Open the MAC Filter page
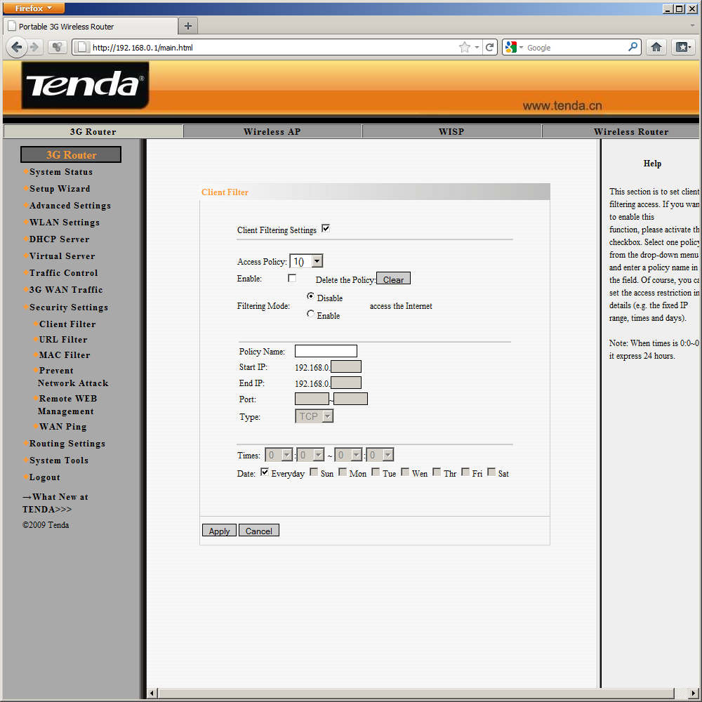This screenshot has height=702, width=702. (x=65, y=355)
